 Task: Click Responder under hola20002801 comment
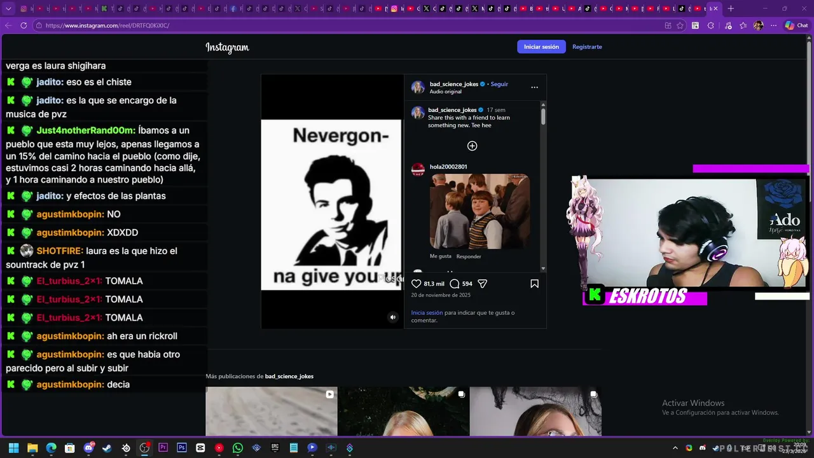click(x=469, y=256)
